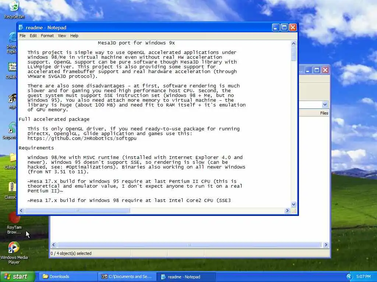
Task: Open the File menu in Notepad
Action: point(22,36)
